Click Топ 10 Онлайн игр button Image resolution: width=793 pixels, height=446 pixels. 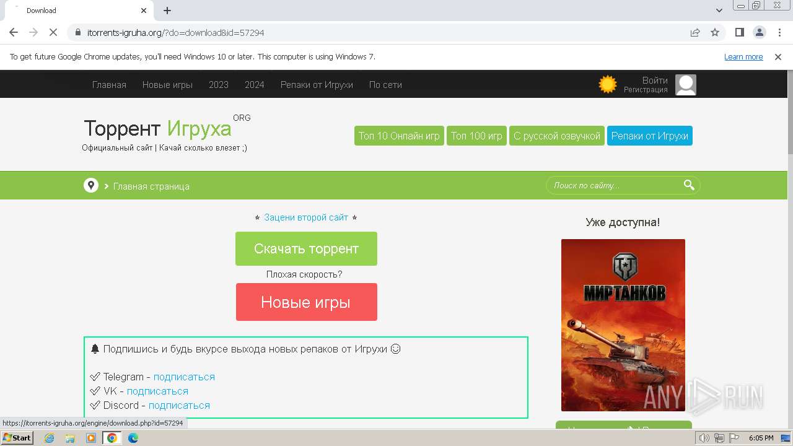399,136
